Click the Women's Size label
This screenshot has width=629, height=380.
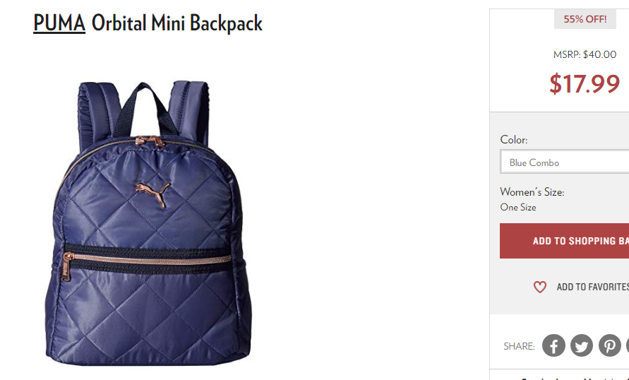pos(532,192)
